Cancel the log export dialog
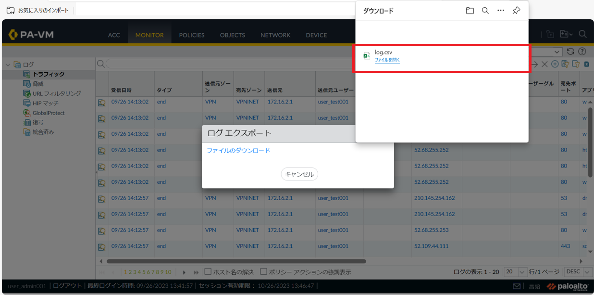The width and height of the screenshot is (594, 295). 299,174
